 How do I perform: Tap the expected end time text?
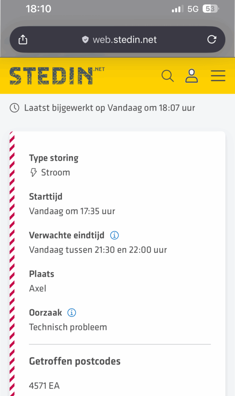click(x=98, y=250)
